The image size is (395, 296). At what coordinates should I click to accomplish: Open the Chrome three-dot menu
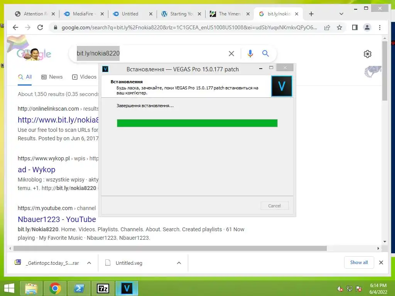pyautogui.click(x=380, y=27)
